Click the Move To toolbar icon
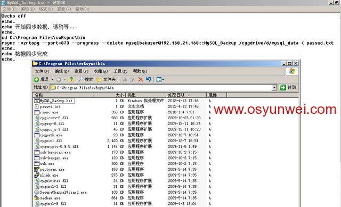Image resolution: width=341 pixels, height=207 pixels. 124,79
